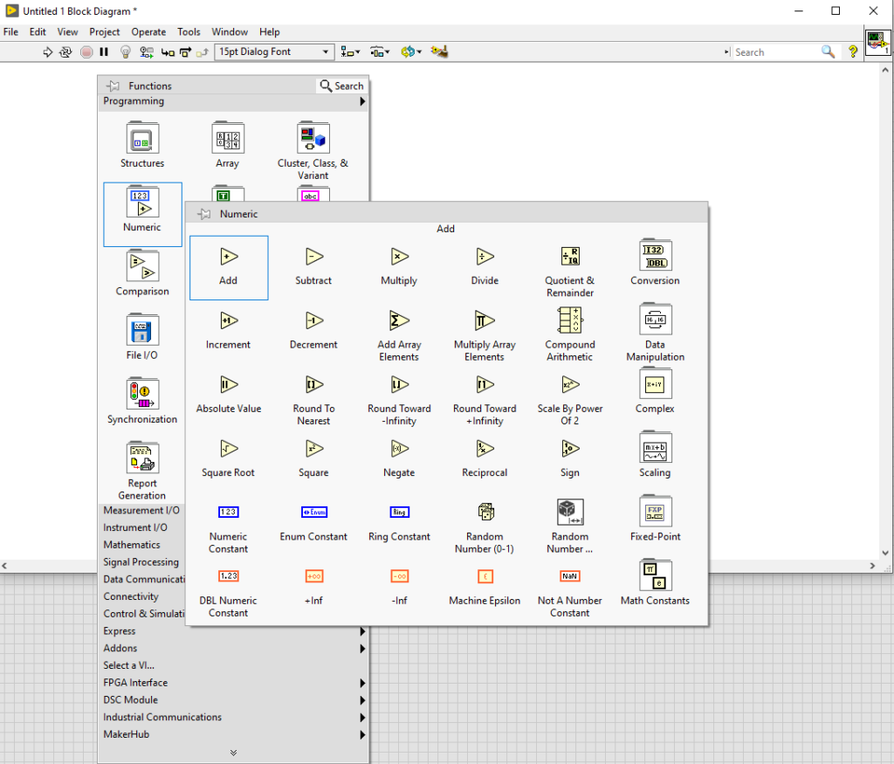Select the Negate function
894x764 pixels.
tap(399, 459)
